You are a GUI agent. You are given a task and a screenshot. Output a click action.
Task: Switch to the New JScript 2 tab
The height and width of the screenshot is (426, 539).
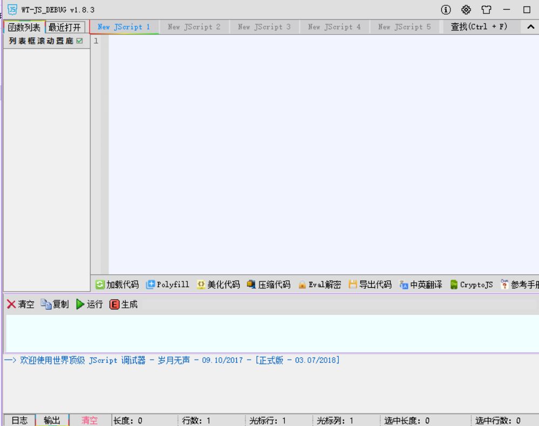(194, 25)
